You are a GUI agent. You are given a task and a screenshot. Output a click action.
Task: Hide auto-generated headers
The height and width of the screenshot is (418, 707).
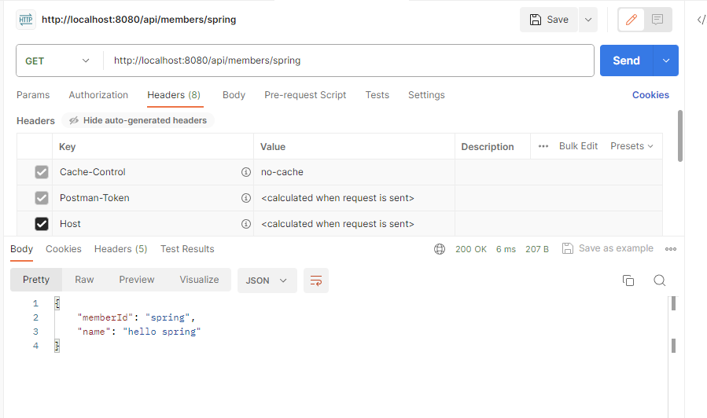138,120
